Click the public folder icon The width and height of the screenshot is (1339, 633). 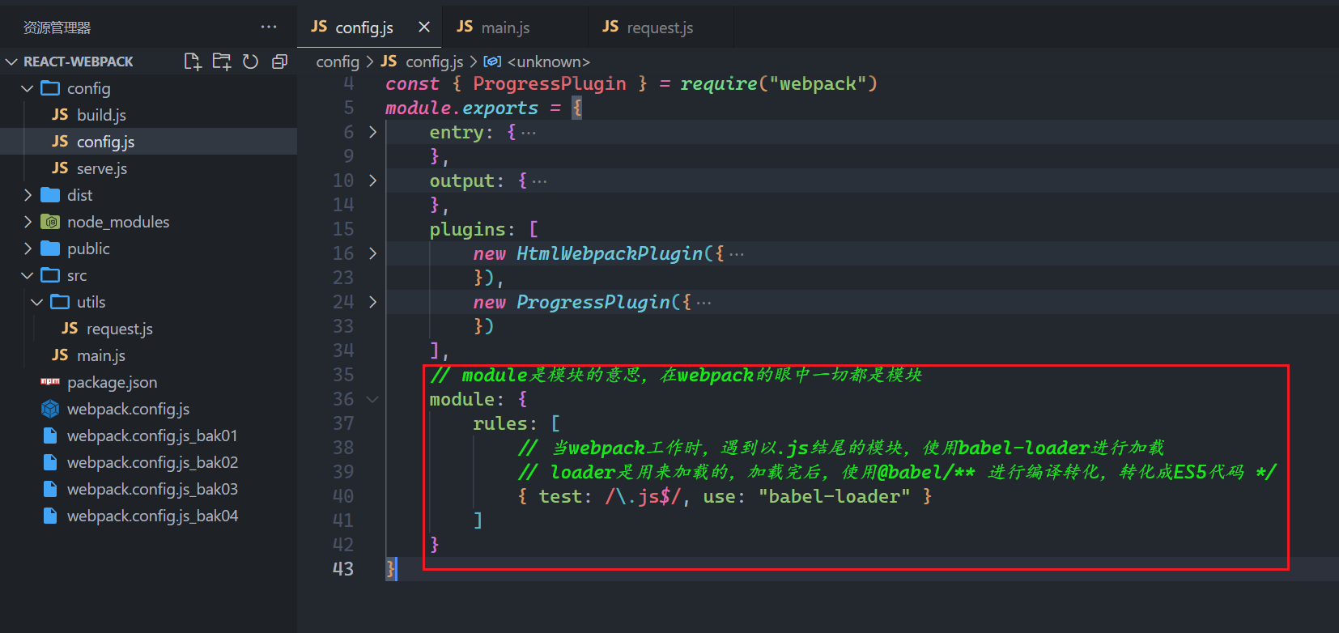pos(50,249)
